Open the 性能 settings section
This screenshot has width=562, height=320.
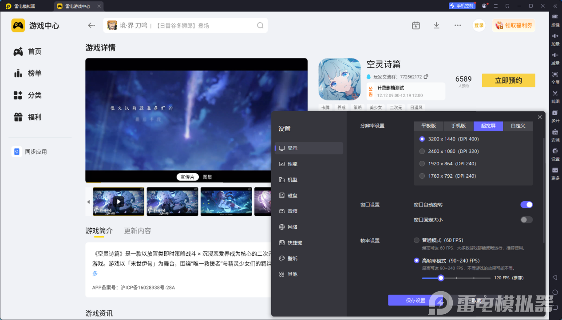293,164
